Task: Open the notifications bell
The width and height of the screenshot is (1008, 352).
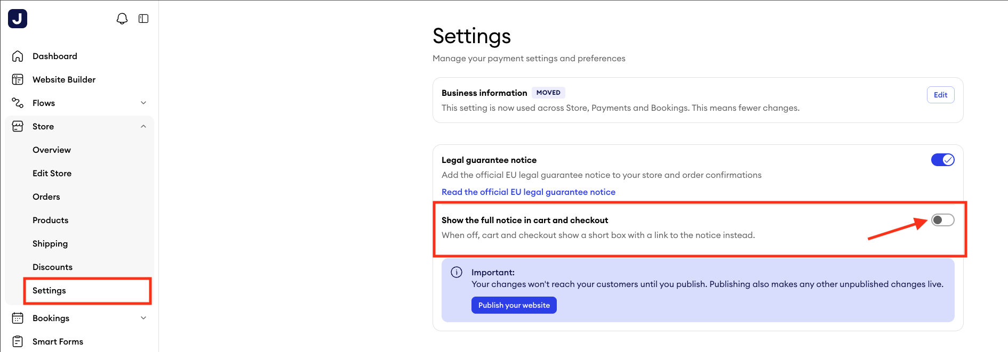Action: point(122,19)
